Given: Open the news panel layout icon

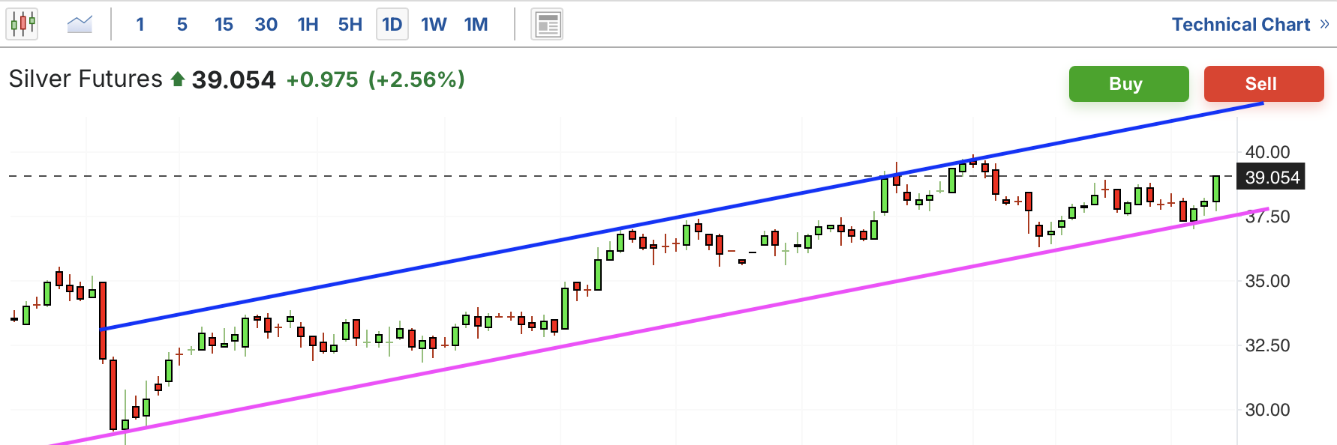Looking at the screenshot, I should click(547, 25).
